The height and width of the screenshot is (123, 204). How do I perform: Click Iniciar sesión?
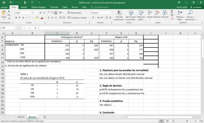(182, 7)
